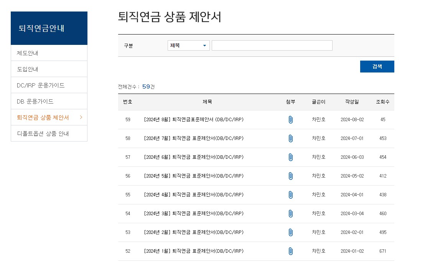Open [2024년 4월] 표준제안서 title link

point(194,194)
